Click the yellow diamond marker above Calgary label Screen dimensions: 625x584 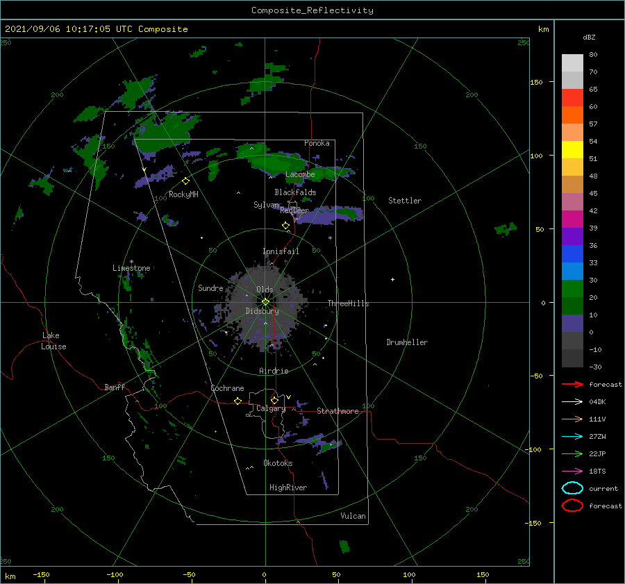[x=274, y=400]
